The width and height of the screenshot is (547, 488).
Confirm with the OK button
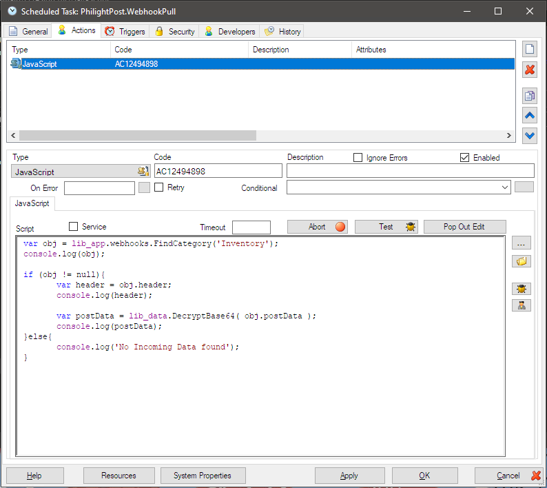(x=425, y=476)
